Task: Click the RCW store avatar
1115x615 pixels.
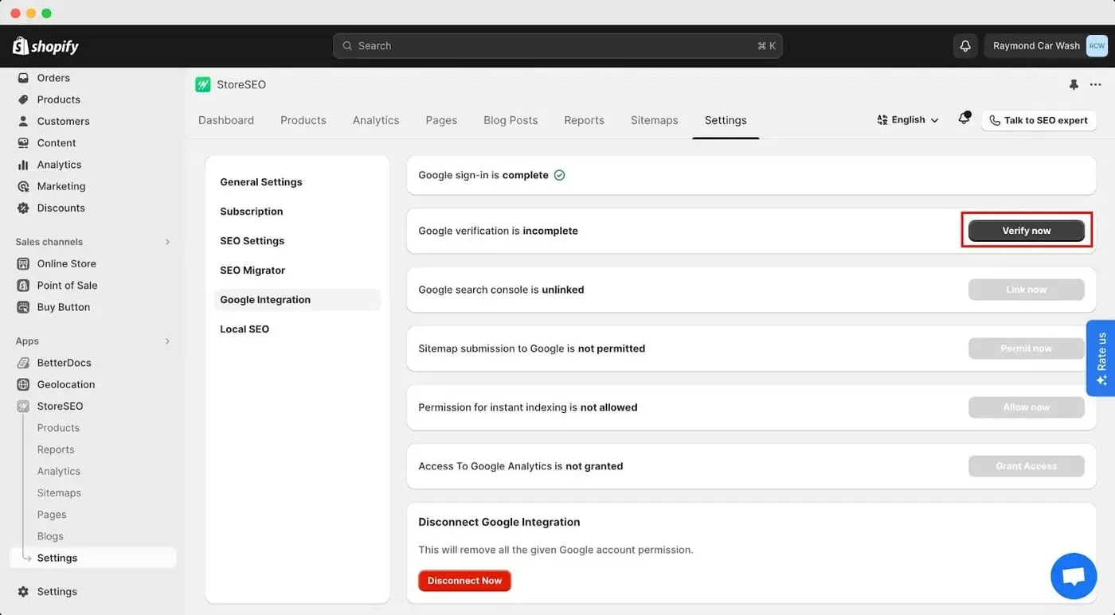Action: 1097,46
